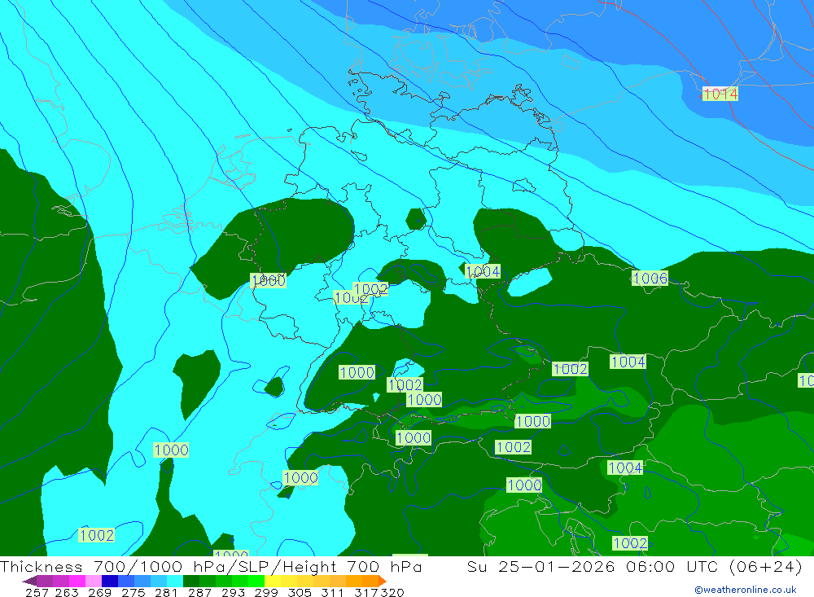814x597 pixels.
Task: Click the legend value 293
Action: (x=233, y=592)
